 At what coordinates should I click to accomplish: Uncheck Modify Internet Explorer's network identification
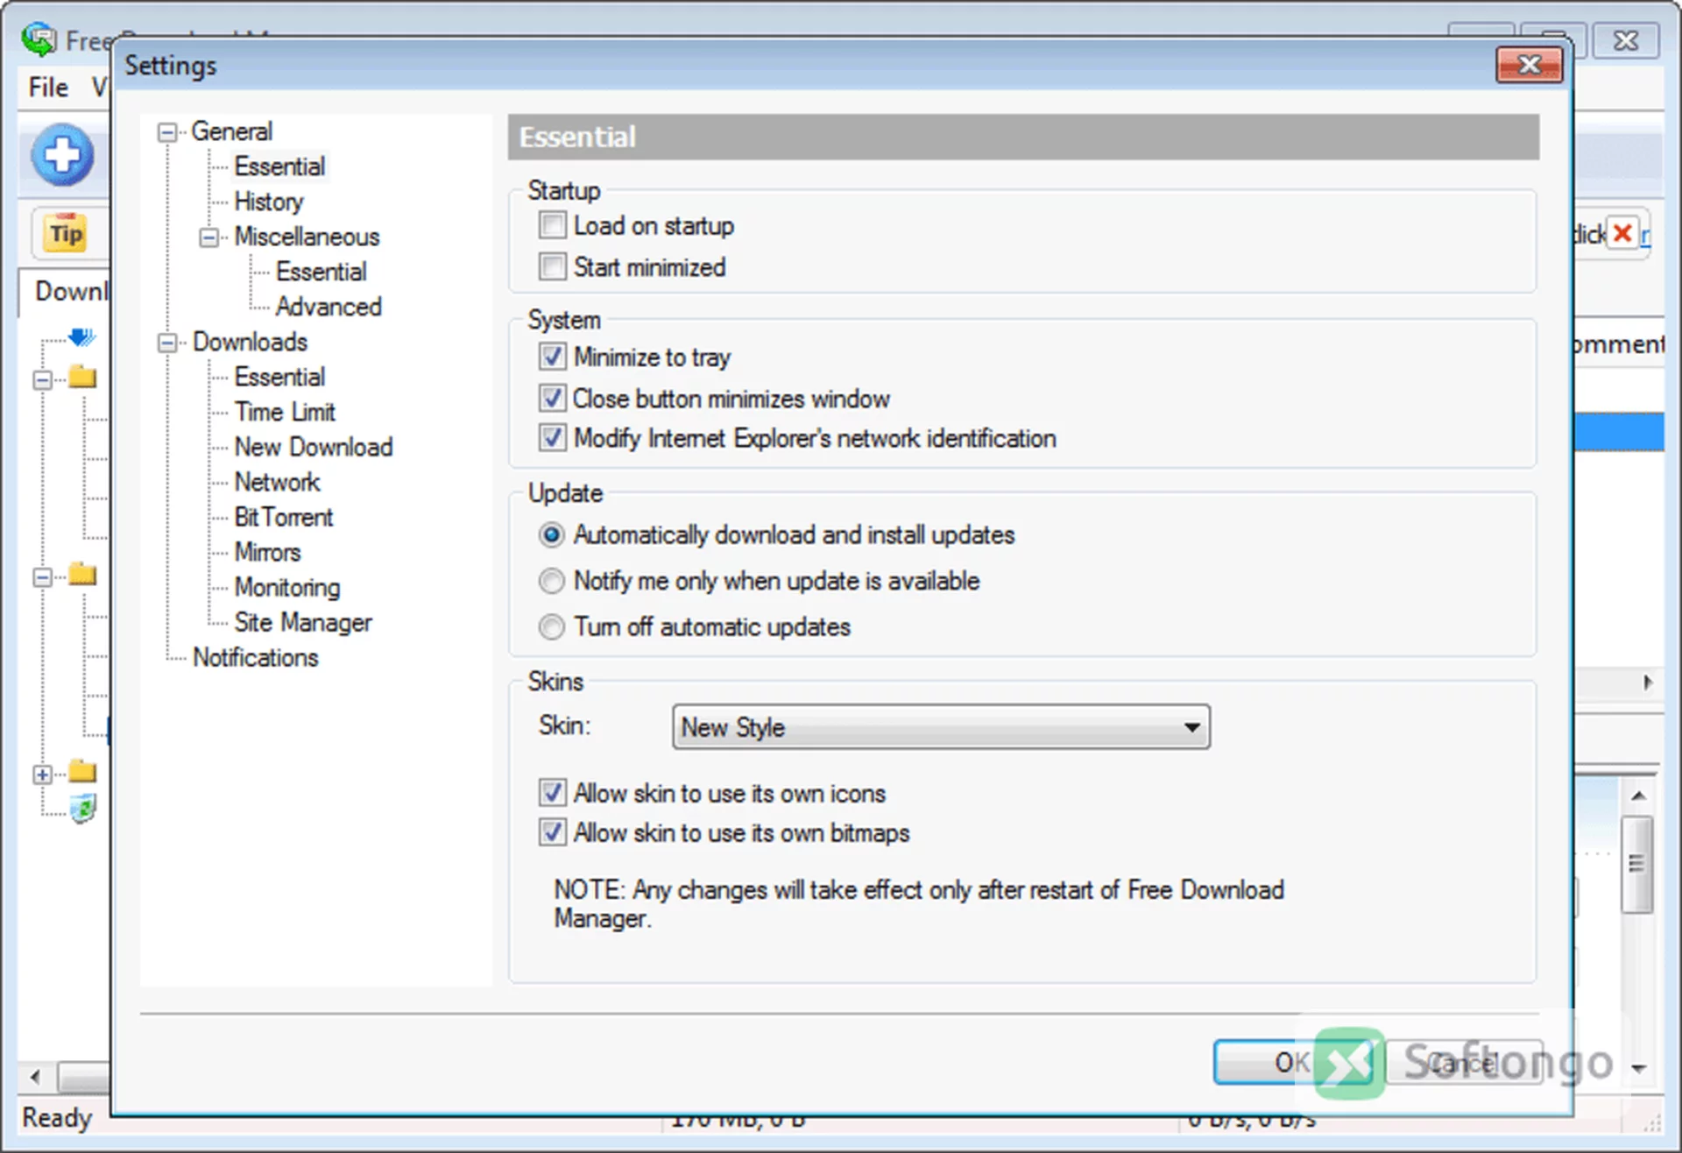coord(553,437)
